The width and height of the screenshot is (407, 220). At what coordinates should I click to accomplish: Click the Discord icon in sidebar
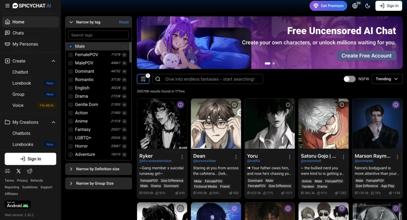(x=8, y=171)
